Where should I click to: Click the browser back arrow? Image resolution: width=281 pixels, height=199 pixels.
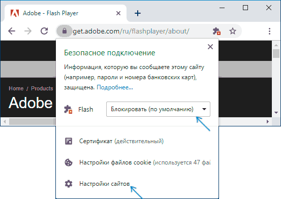pos(12,31)
